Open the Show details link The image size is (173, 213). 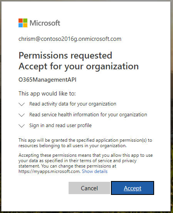point(94,171)
